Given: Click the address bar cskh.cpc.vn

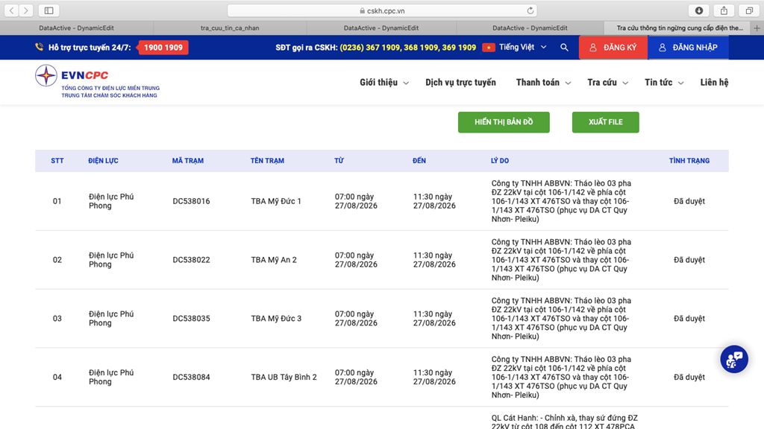Looking at the screenshot, I should (x=382, y=10).
